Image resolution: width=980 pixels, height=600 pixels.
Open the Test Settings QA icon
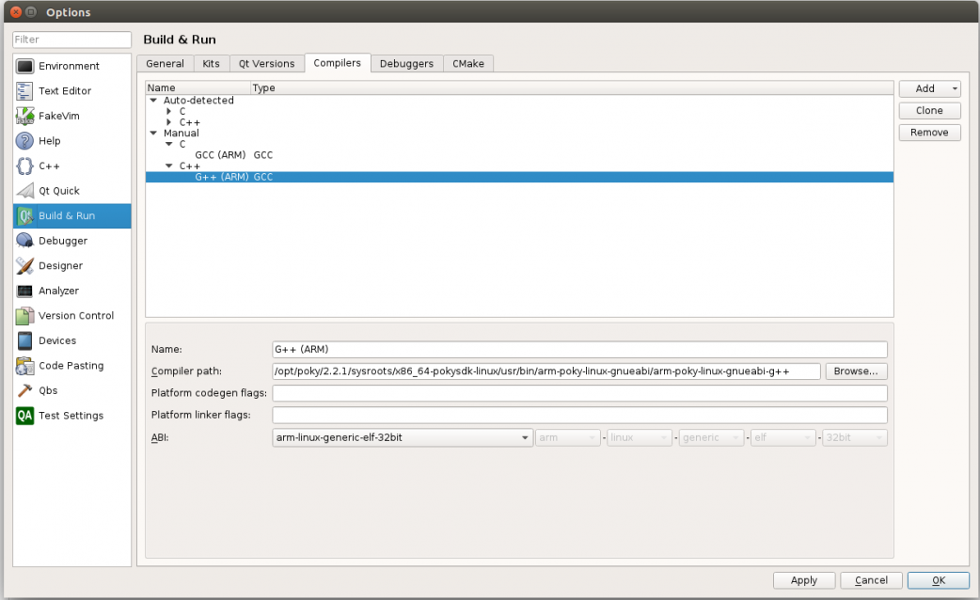pyautogui.click(x=25, y=416)
